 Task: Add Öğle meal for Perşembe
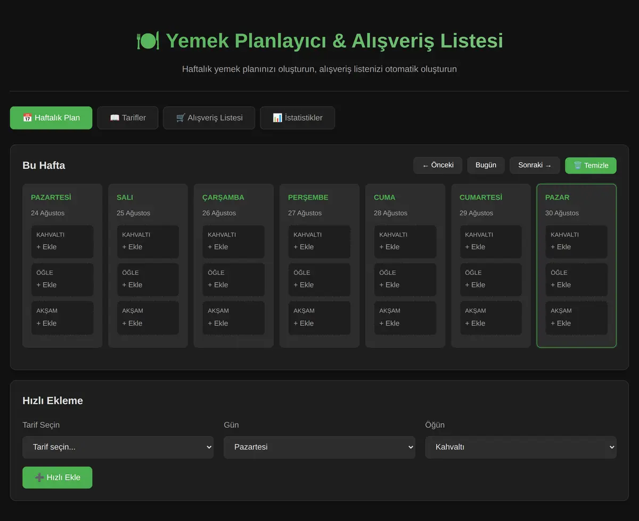319,280
